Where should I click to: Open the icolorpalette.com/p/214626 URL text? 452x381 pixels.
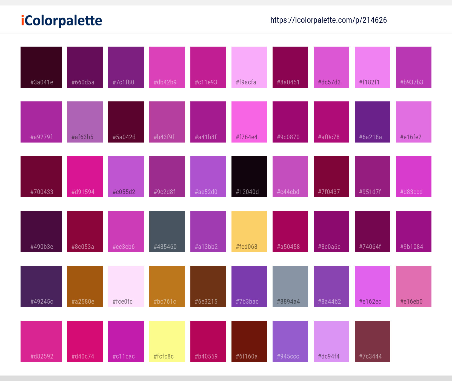point(328,20)
